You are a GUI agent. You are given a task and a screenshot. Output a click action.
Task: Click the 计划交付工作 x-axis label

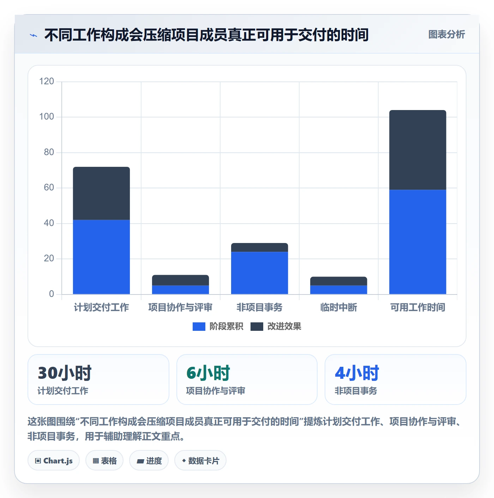pyautogui.click(x=101, y=308)
